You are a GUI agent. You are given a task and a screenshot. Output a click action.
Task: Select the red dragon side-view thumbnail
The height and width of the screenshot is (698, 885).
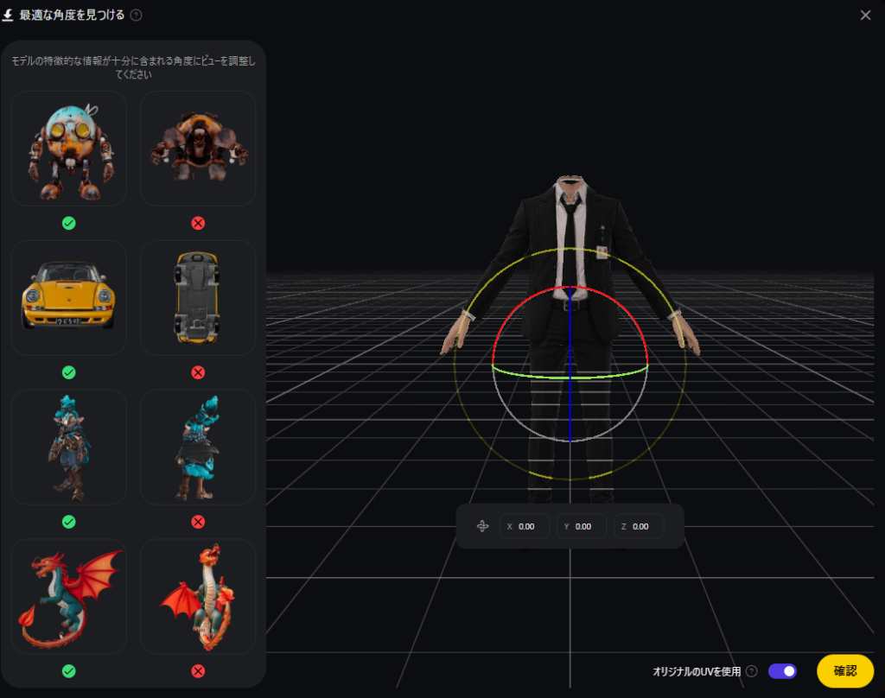tap(69, 596)
